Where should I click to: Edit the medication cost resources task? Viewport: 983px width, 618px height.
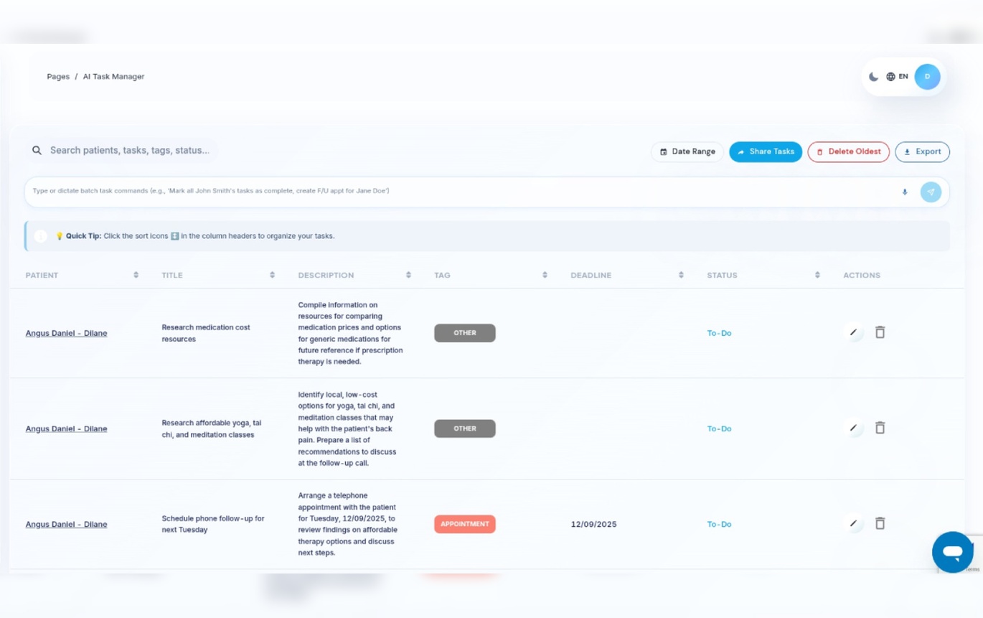pyautogui.click(x=853, y=332)
